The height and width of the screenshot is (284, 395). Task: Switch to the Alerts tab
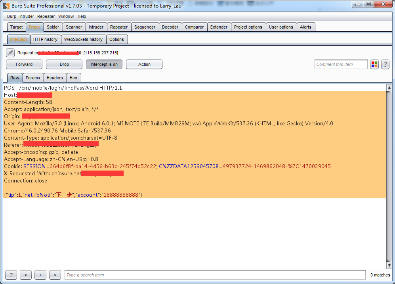click(305, 27)
